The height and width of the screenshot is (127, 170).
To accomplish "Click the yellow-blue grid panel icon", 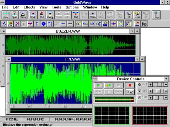I will [128, 24].
